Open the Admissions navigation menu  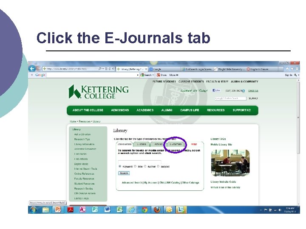click(120, 110)
